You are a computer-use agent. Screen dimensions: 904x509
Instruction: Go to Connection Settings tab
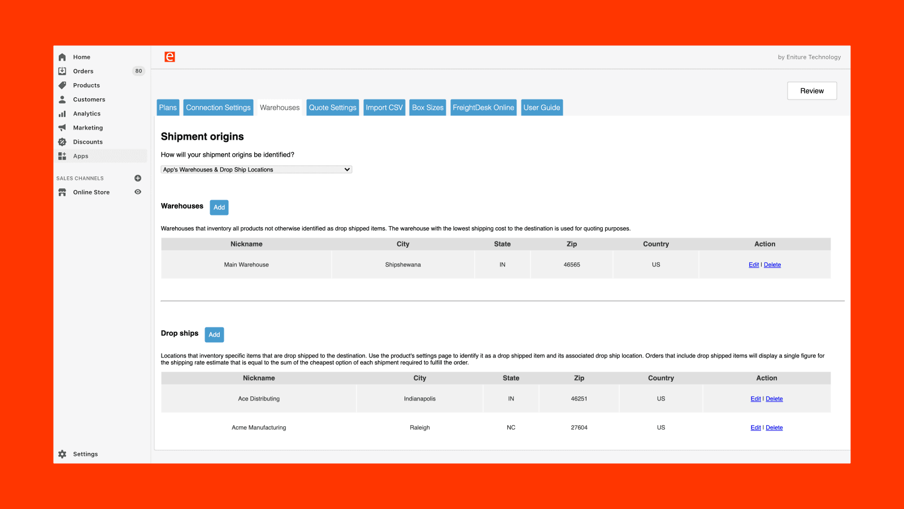[x=218, y=107]
